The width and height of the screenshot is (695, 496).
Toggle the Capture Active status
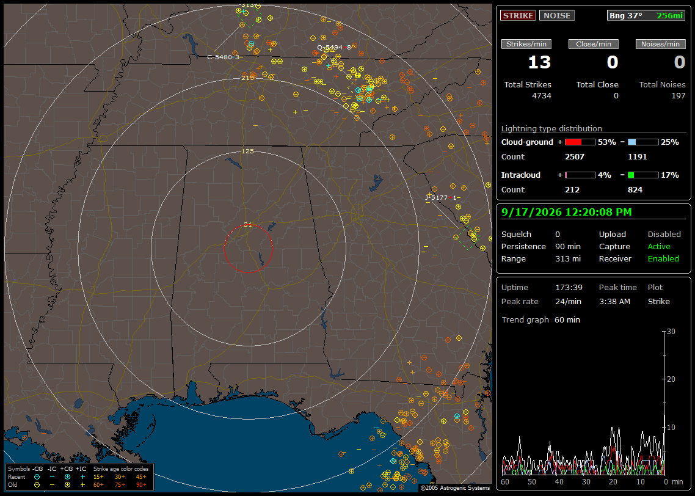click(x=658, y=246)
